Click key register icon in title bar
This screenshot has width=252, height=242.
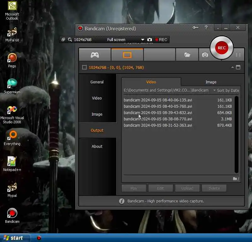[x=195, y=28]
